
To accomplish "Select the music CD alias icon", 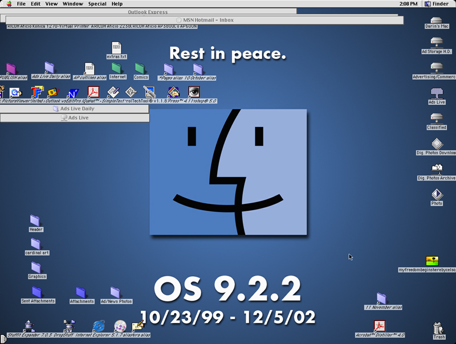I will pyautogui.click(x=120, y=326).
